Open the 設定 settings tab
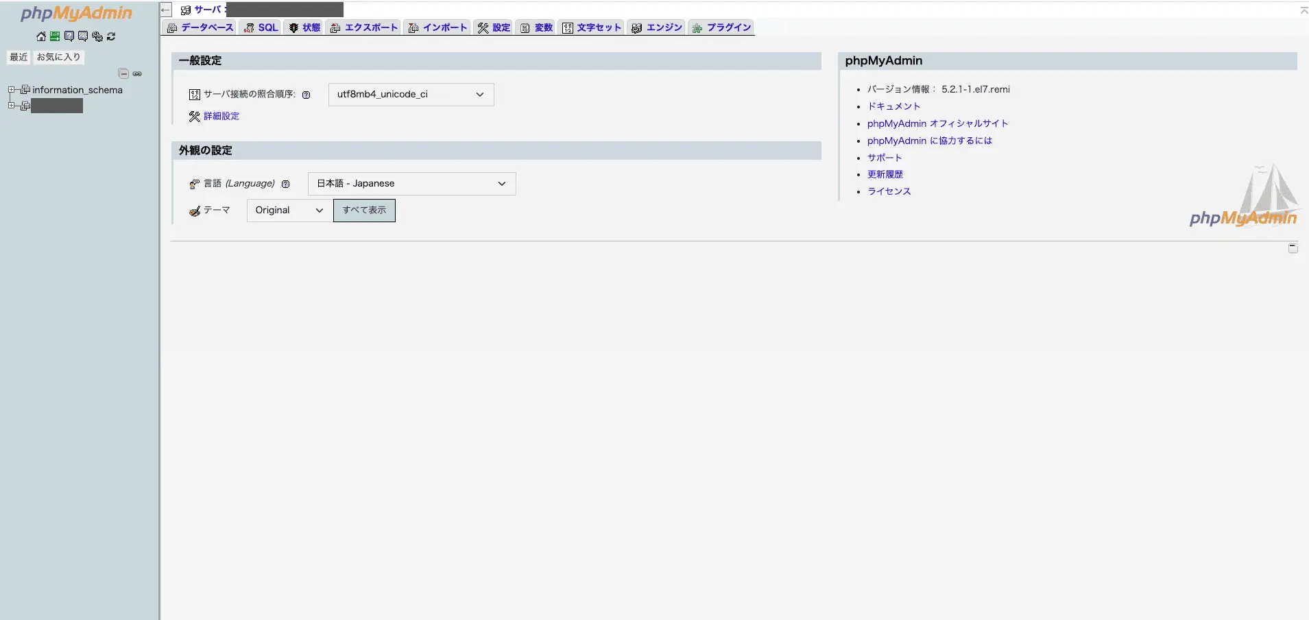This screenshot has width=1309, height=620. click(x=494, y=27)
